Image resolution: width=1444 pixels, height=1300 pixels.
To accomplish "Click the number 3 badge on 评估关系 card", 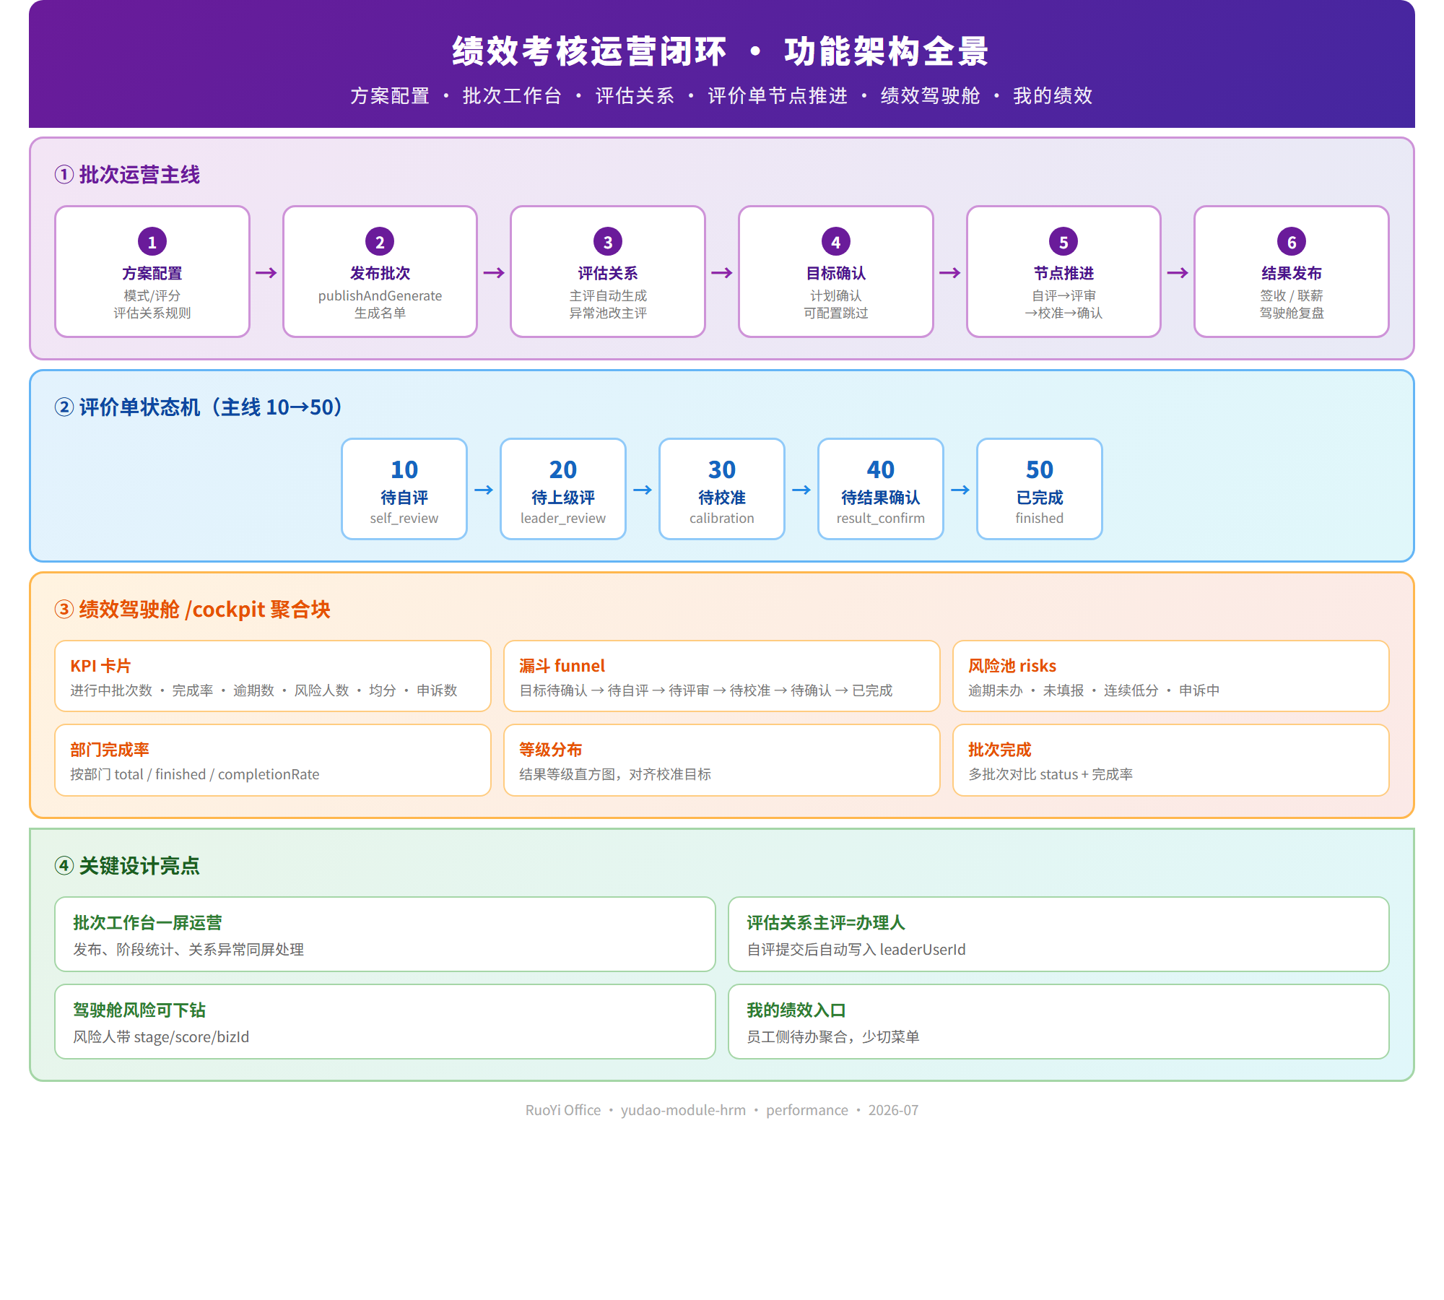I will coord(608,242).
